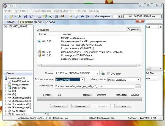
Task: Click the Exit door arrow icon
Action: click(x=88, y=17)
